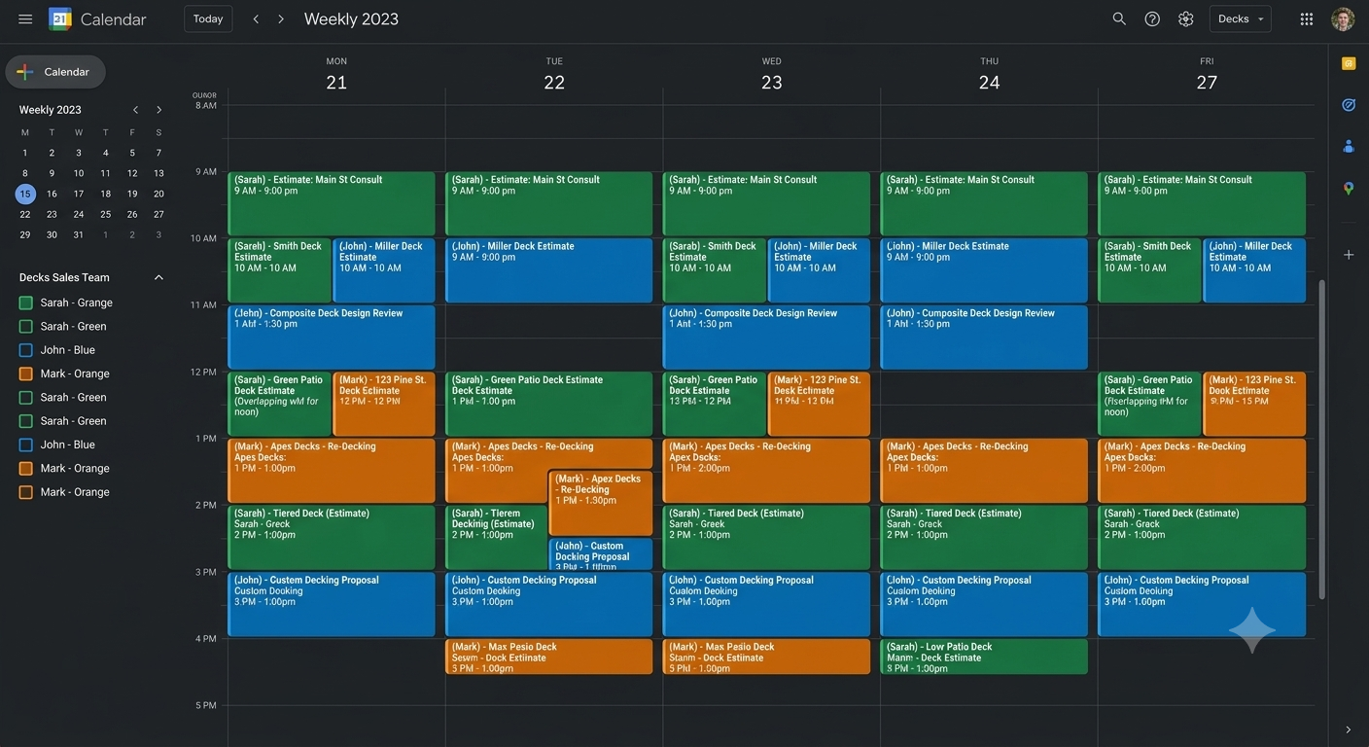Open Google Tasks in side panel

pyautogui.click(x=1349, y=104)
